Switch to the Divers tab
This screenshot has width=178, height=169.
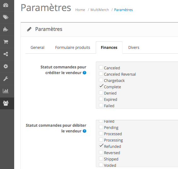[x=134, y=48]
